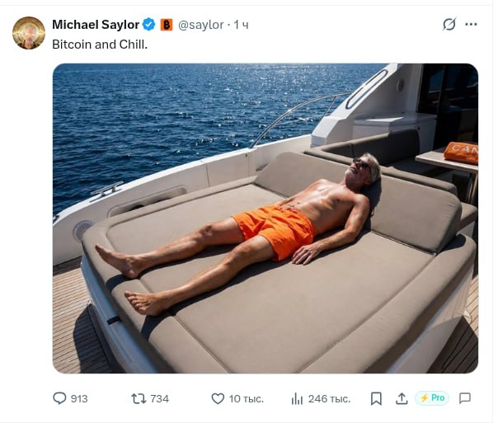
Task: Click the @saylor handle
Action: coord(201,25)
